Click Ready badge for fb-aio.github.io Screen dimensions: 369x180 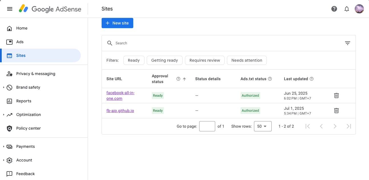(158, 111)
